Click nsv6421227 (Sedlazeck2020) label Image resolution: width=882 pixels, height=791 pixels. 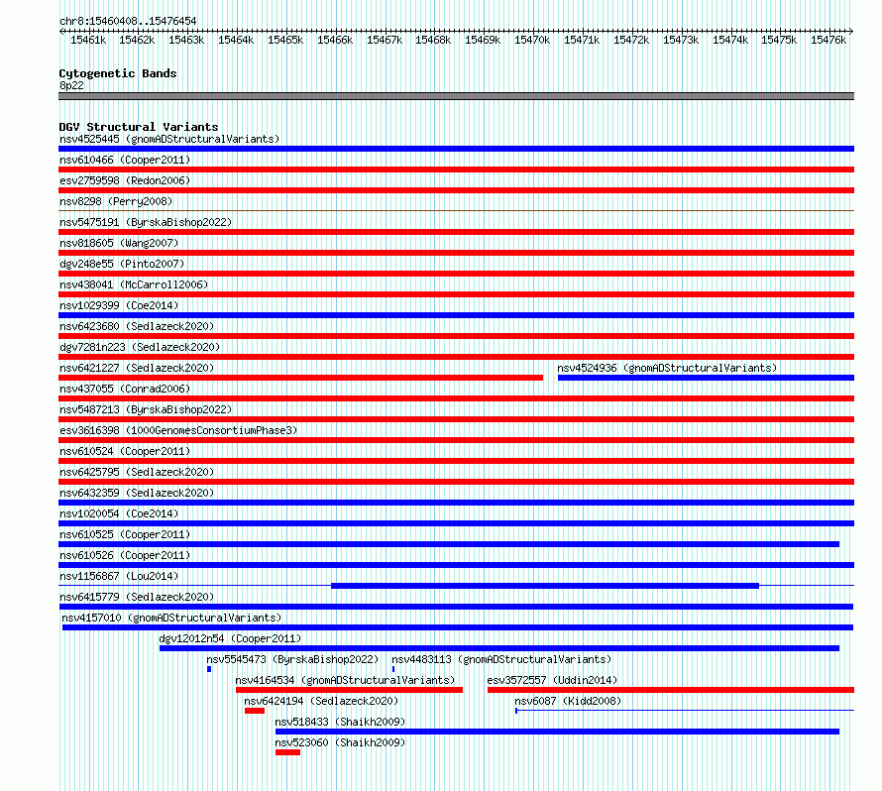pyautogui.click(x=137, y=368)
